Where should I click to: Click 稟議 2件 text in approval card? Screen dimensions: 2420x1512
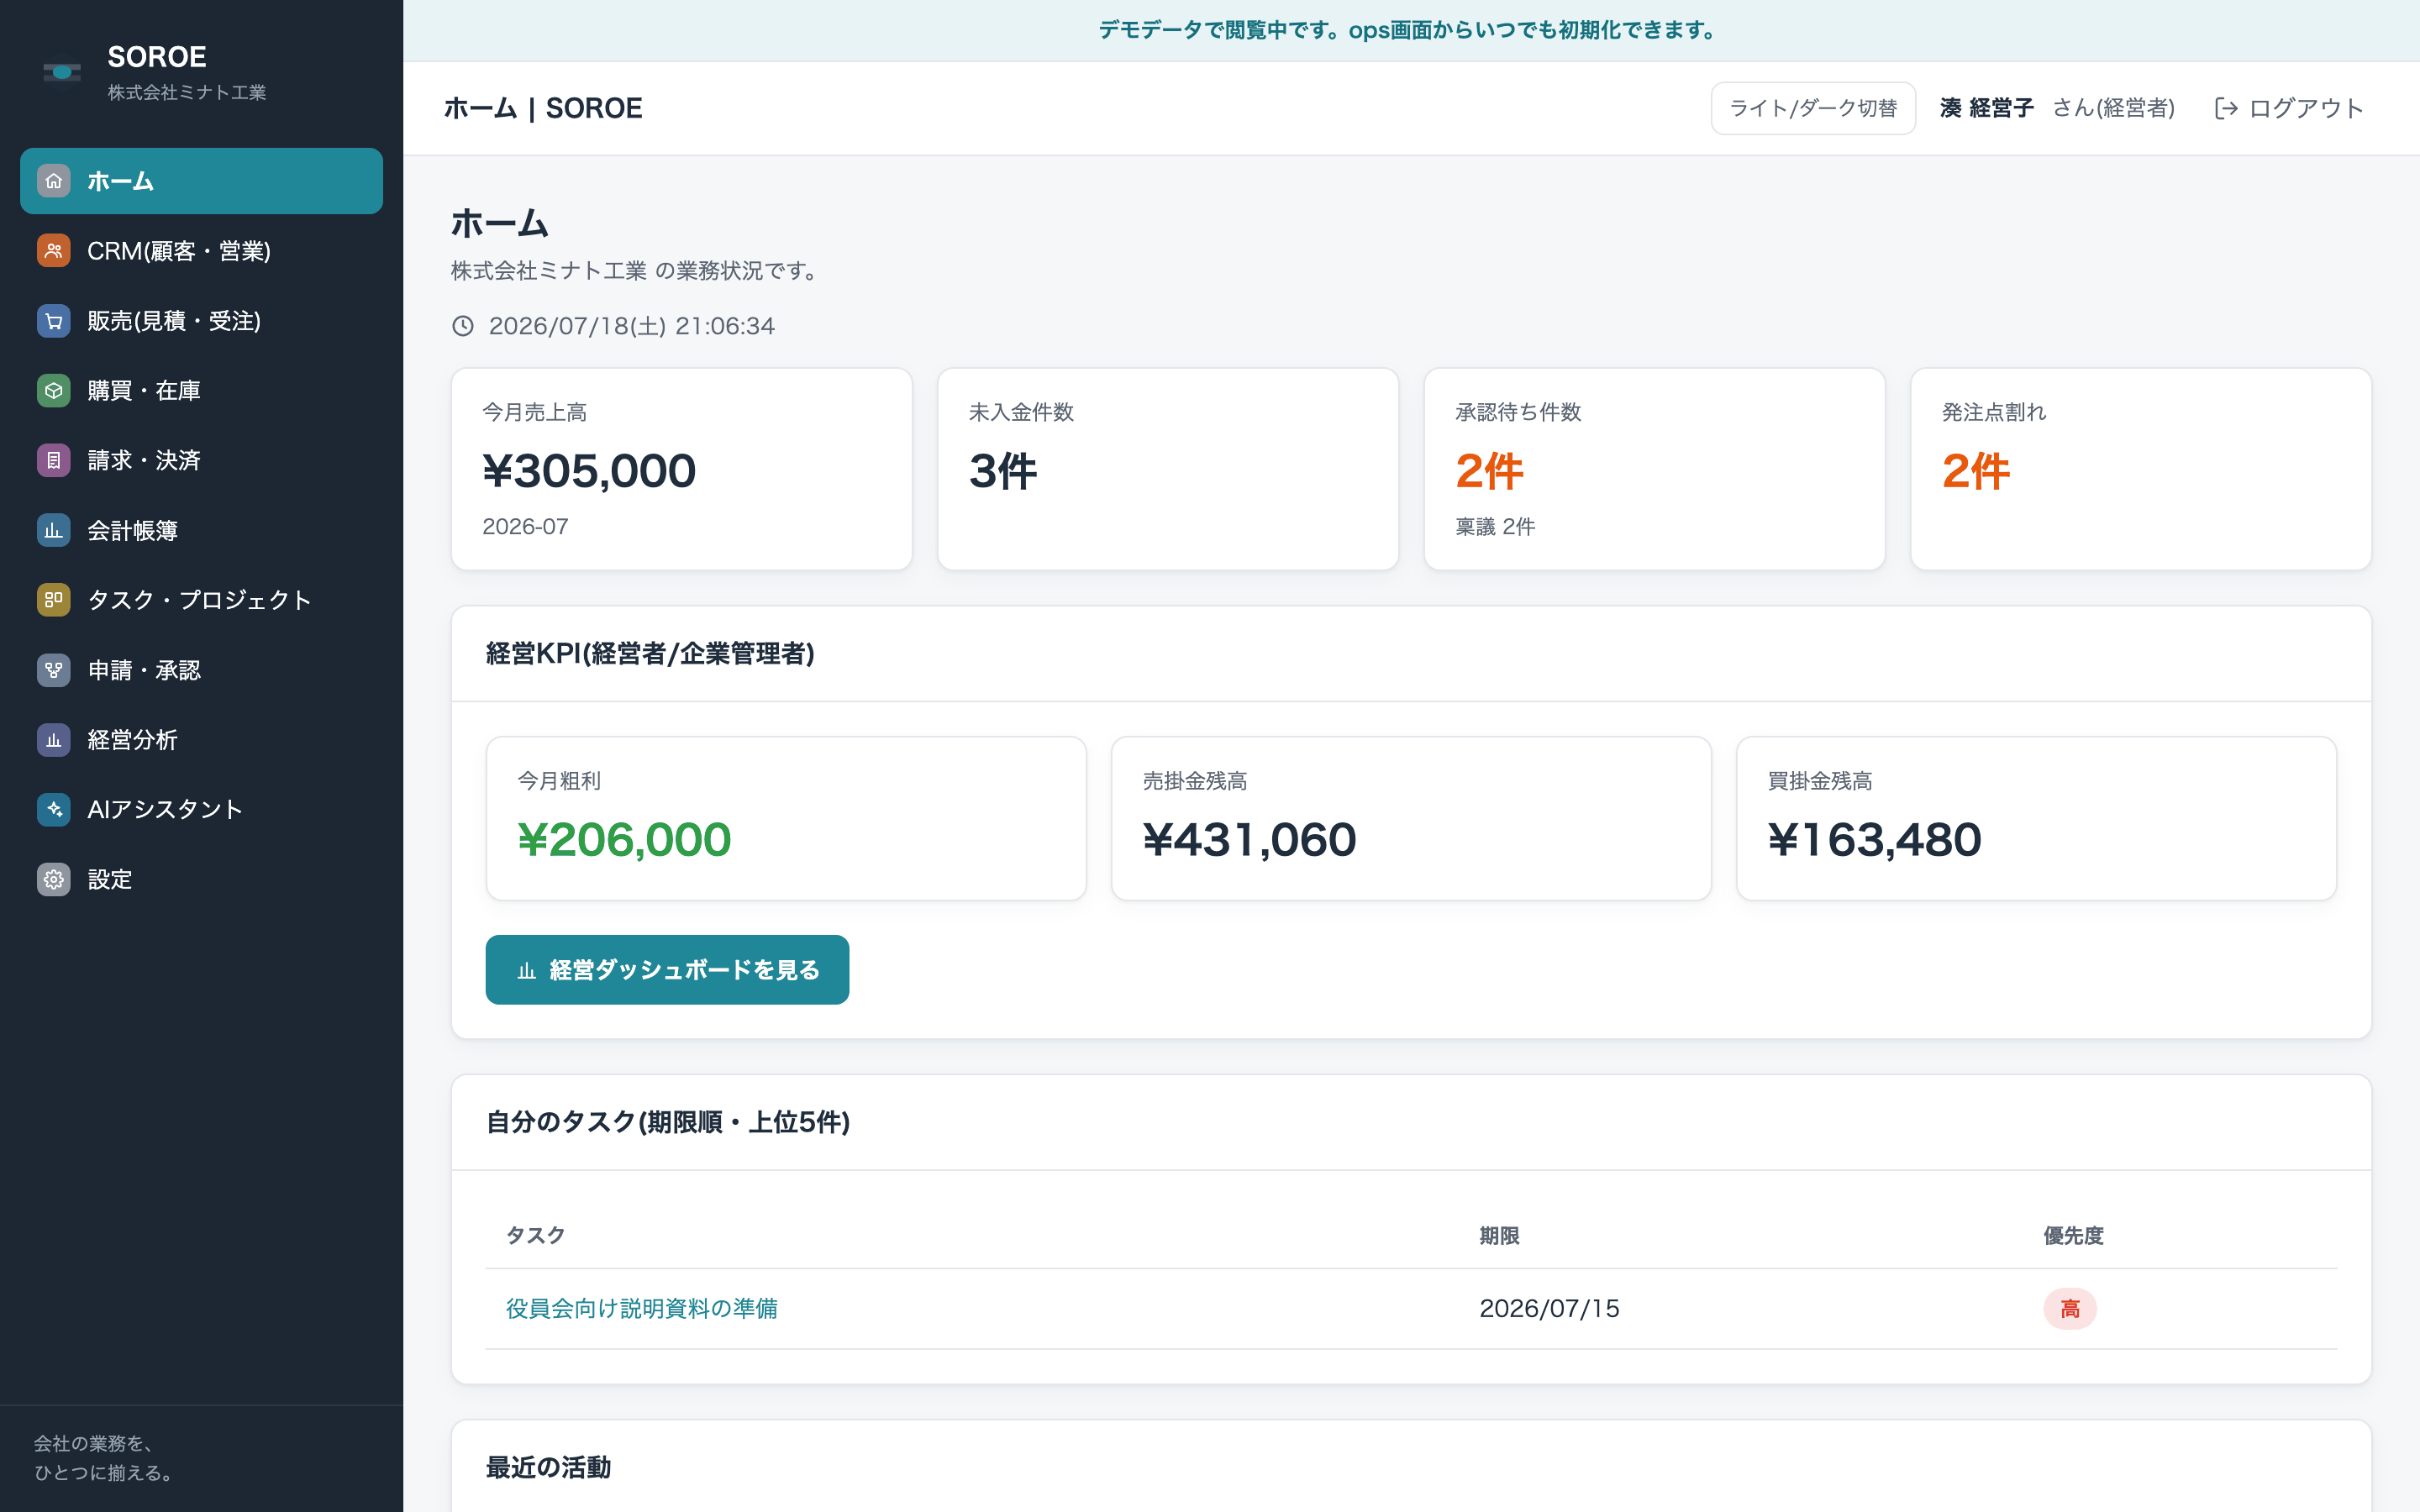coord(1495,526)
